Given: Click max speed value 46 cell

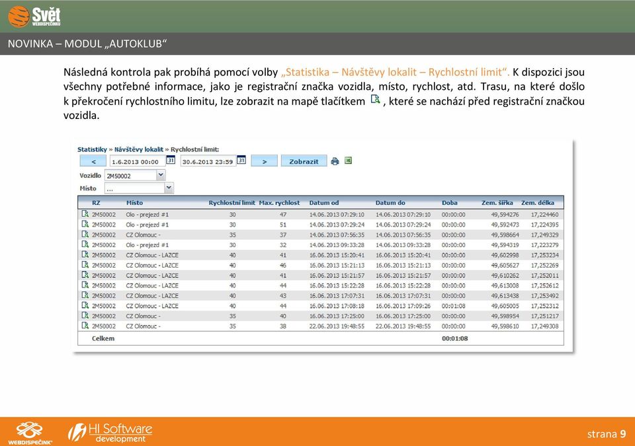Looking at the screenshot, I should pos(283,266).
